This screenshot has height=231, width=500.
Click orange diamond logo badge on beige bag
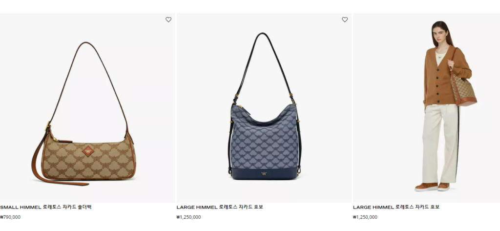point(88,151)
